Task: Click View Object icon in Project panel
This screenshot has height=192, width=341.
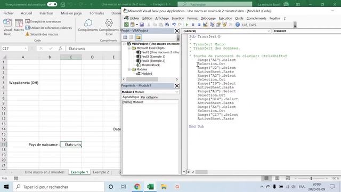Action: click(132, 37)
